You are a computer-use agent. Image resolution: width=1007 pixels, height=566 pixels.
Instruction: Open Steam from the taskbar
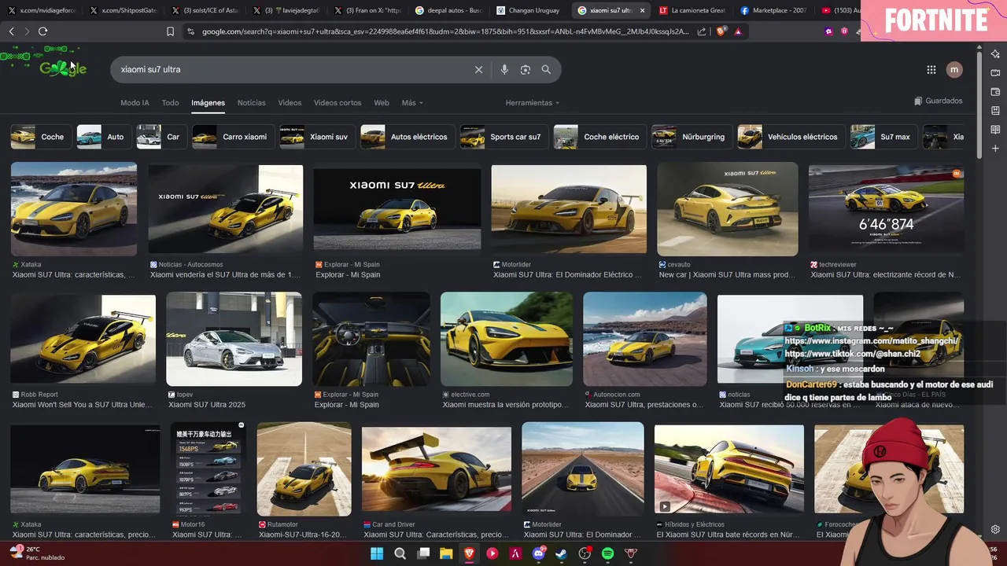coord(561,553)
